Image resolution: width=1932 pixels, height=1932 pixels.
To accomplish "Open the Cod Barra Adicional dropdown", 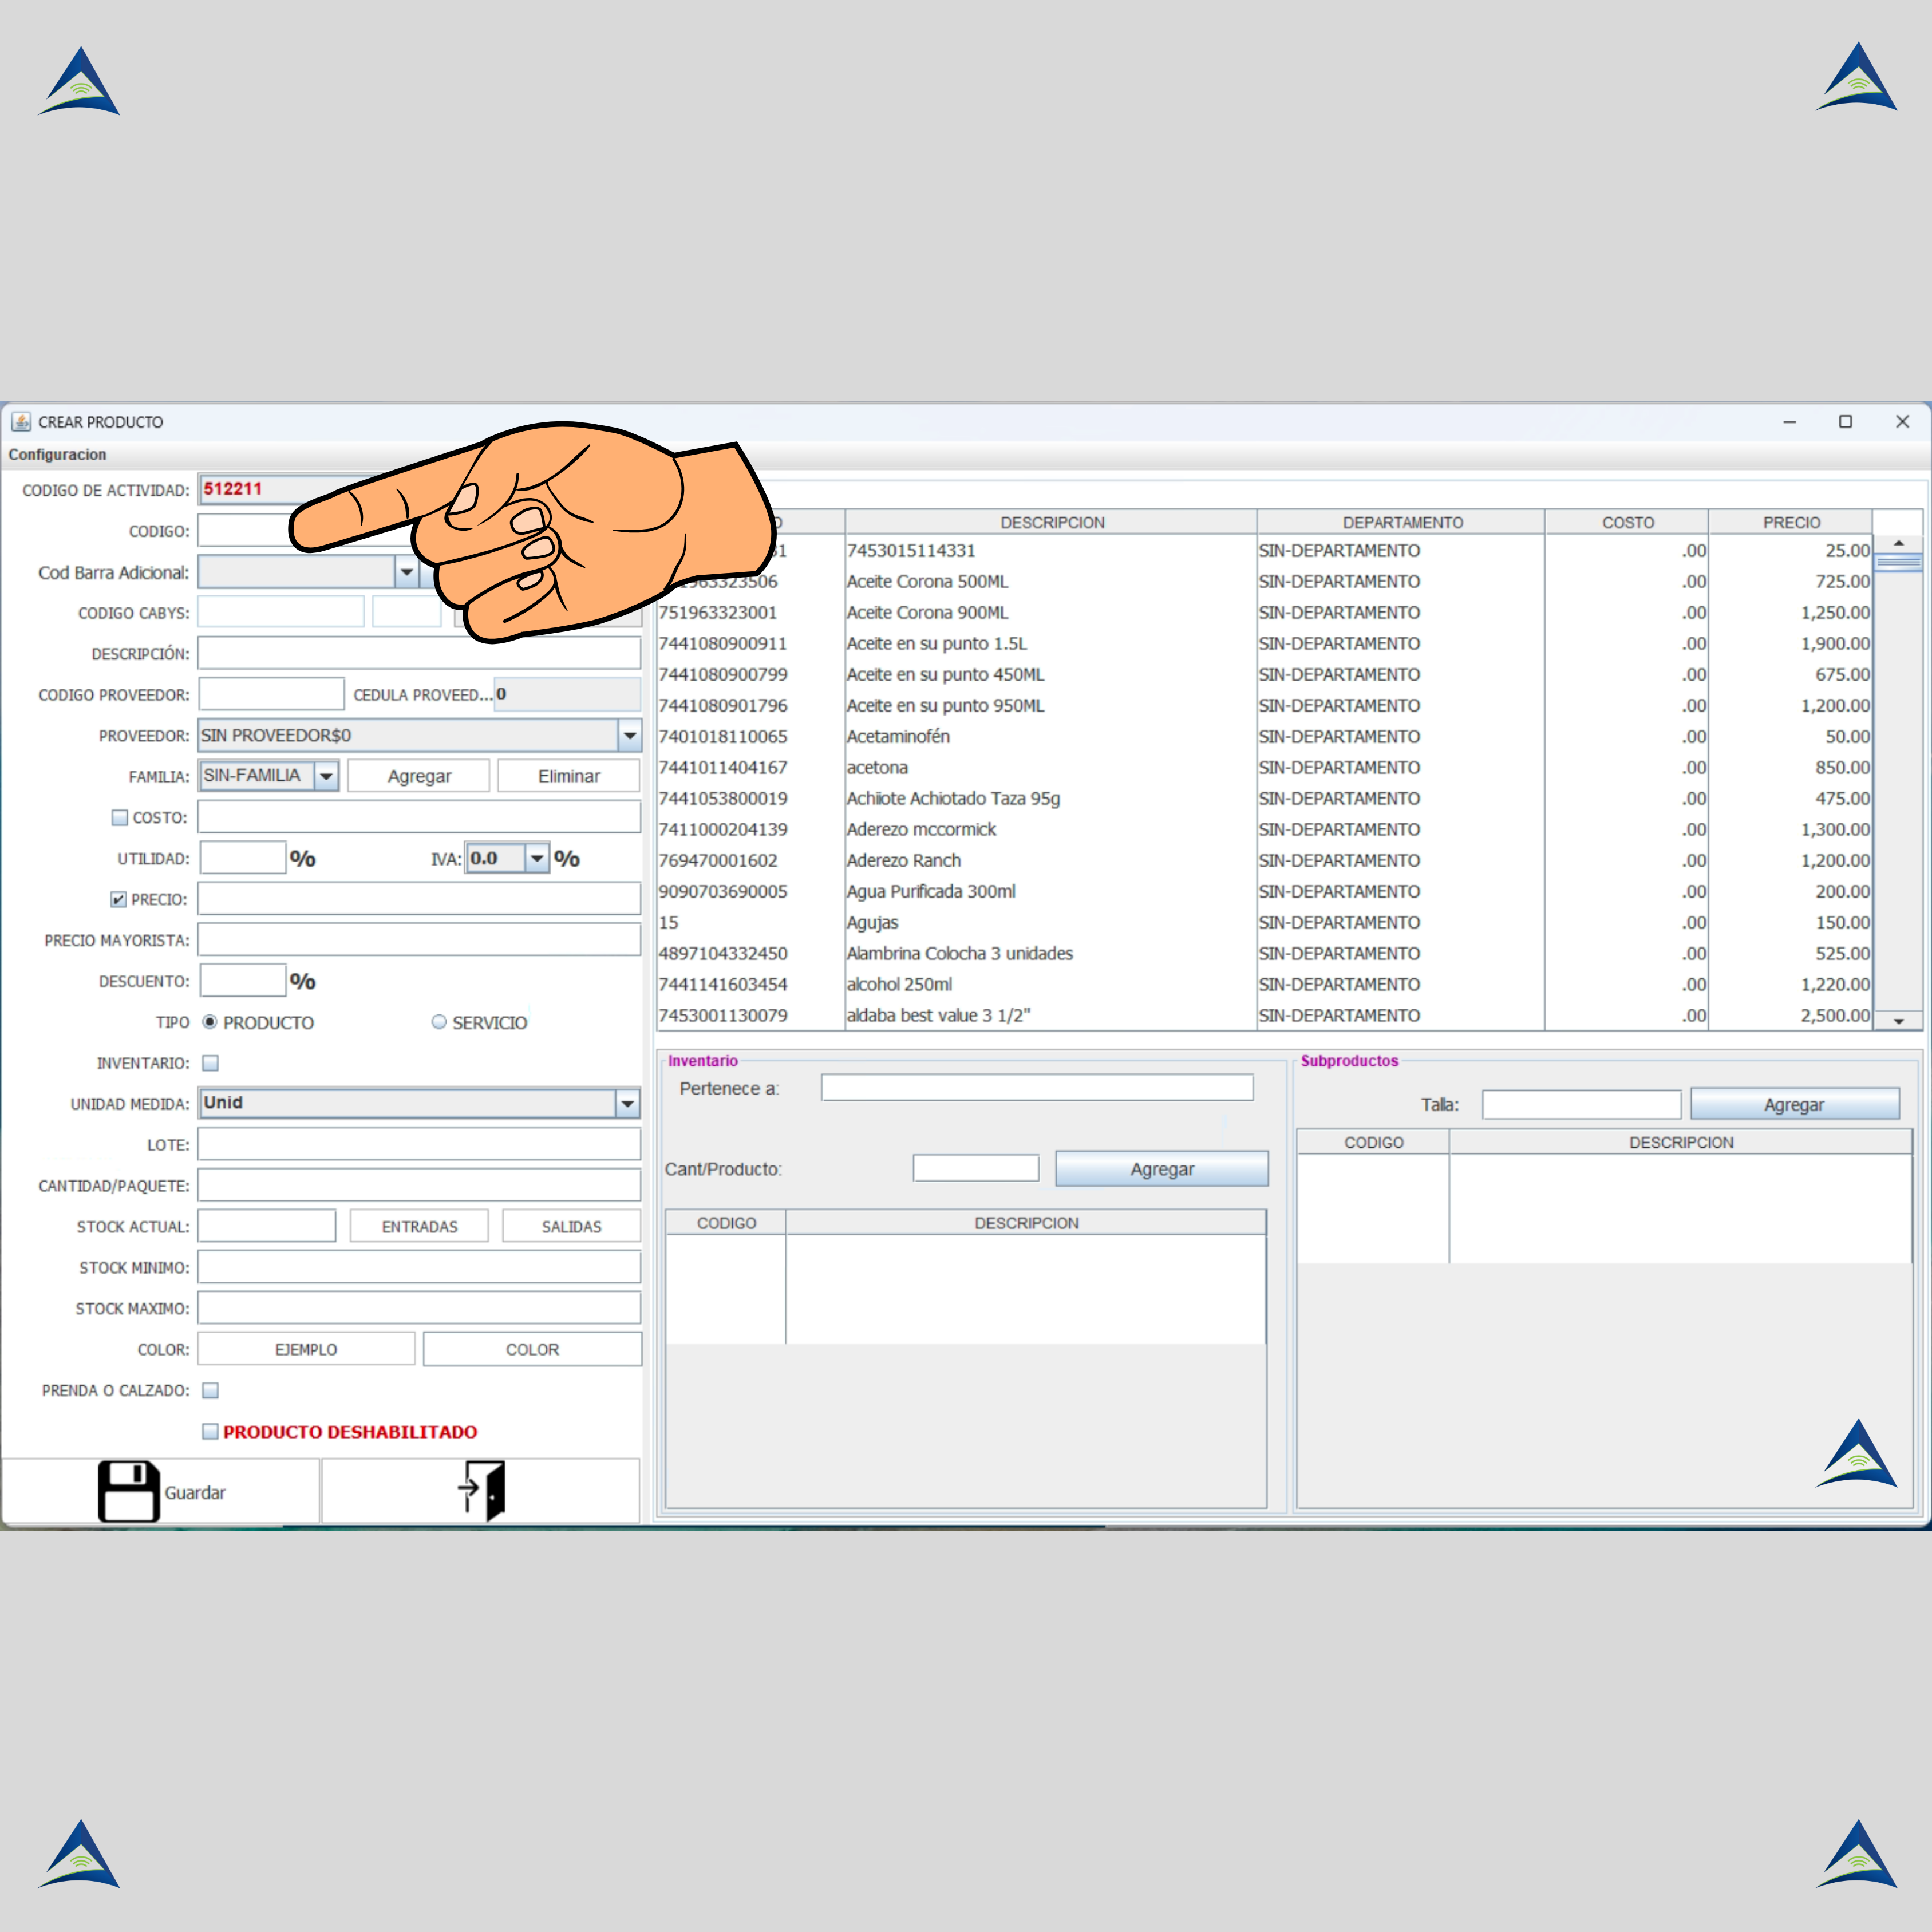I will pyautogui.click(x=406, y=572).
